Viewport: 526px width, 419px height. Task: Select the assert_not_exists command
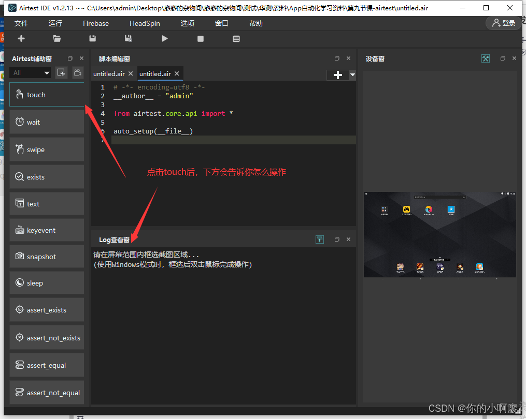[47, 338]
